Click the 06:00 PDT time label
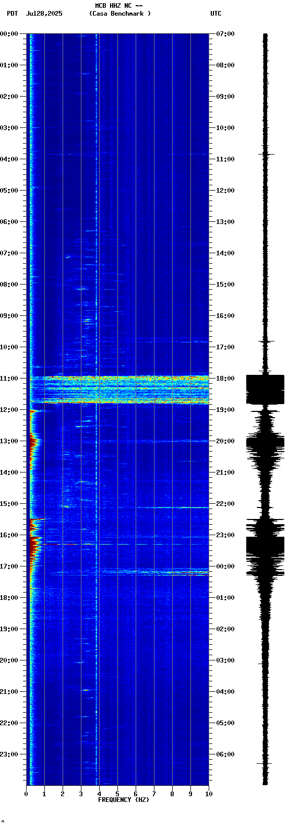288x827 pixels. pos(9,222)
